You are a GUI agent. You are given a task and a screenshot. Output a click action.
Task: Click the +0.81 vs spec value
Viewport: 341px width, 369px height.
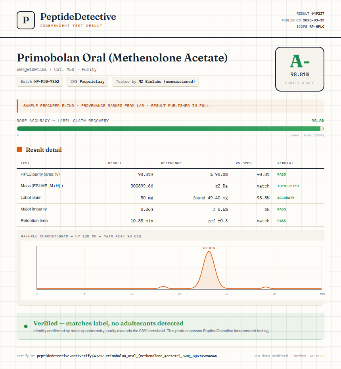263,174
